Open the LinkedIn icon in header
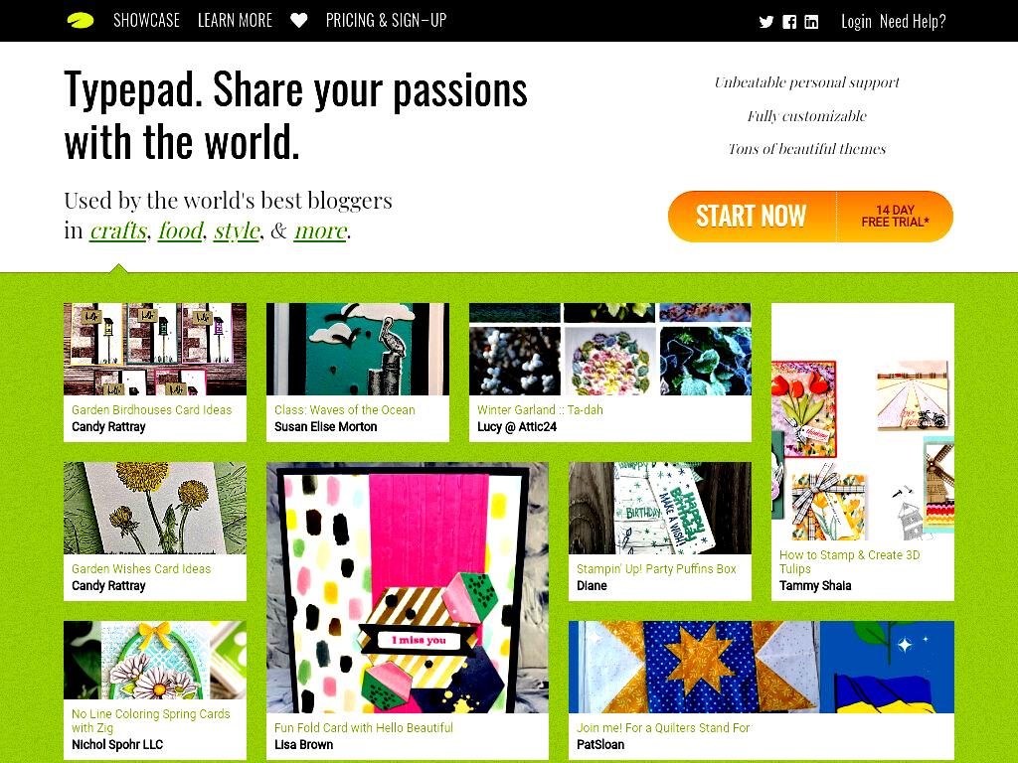This screenshot has height=763, width=1018. click(811, 22)
